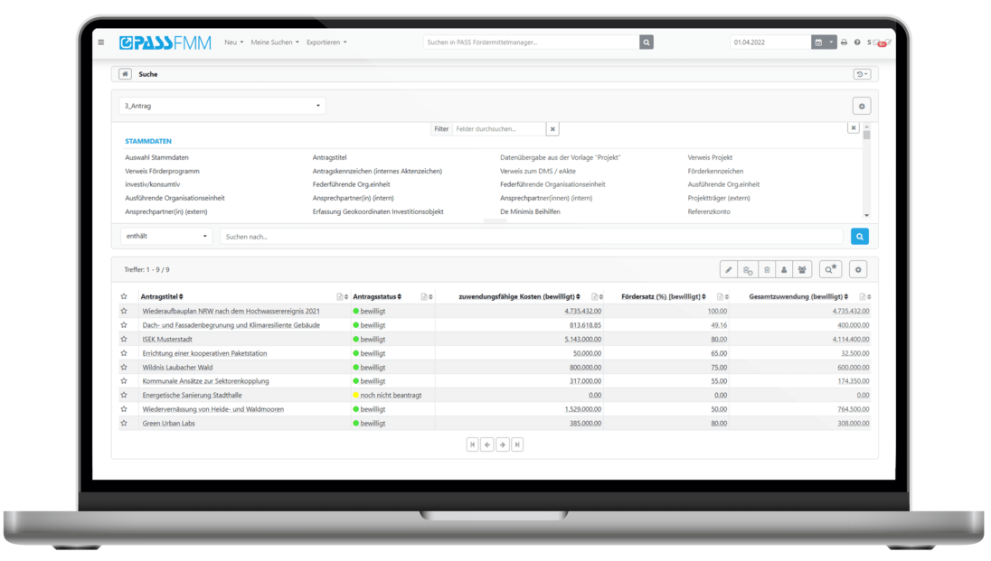Click the trash delete icon above results
Screen dimensions: 991x561
click(766, 270)
